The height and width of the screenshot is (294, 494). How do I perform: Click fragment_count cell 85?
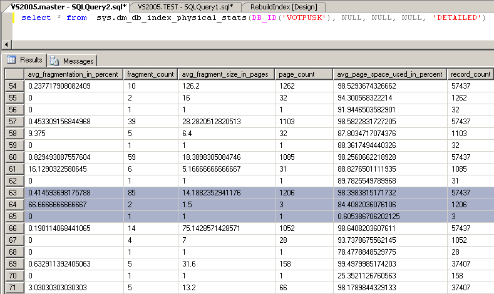[151, 192]
